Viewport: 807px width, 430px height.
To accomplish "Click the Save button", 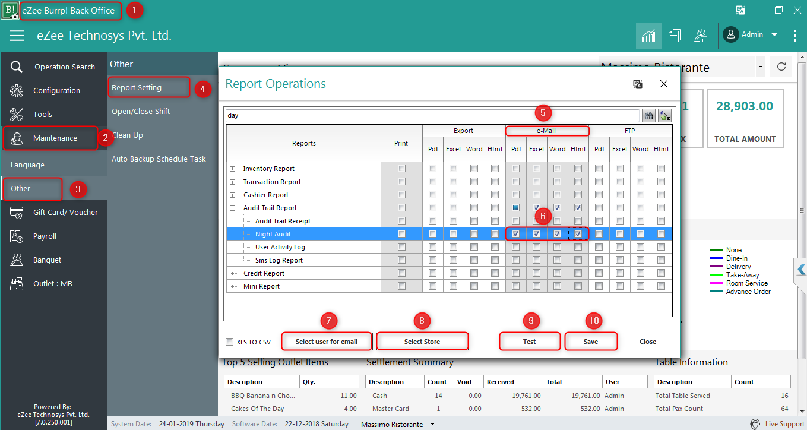I will 591,342.
